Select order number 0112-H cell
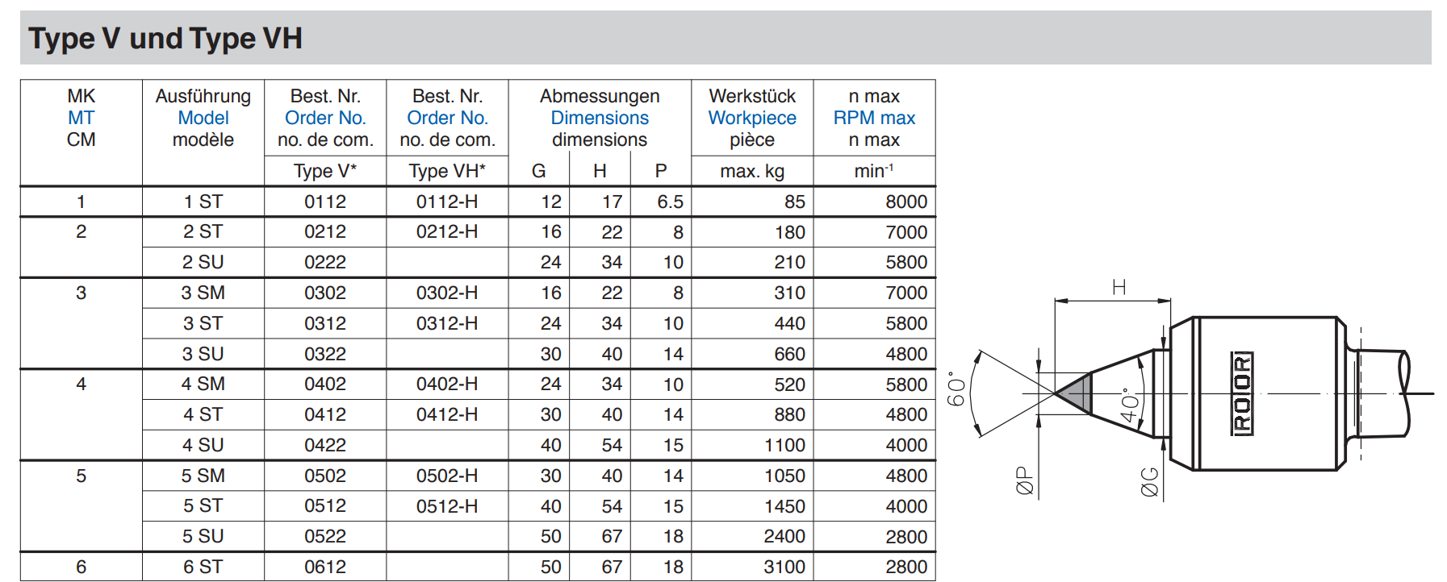This screenshot has width=1447, height=582. (447, 202)
